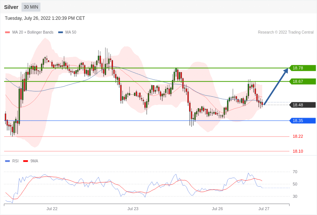
Task: Click the 'Research © 2022 Trading Central' text
Action: click(x=286, y=32)
